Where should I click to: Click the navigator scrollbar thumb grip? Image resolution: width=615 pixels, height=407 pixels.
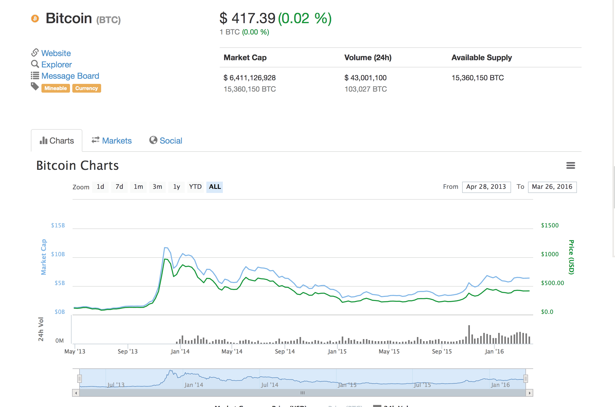click(x=303, y=393)
